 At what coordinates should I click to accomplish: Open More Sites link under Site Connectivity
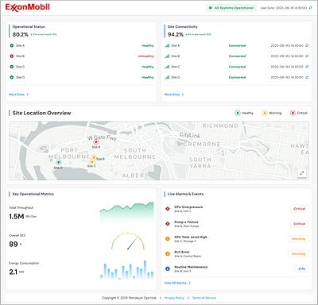click(174, 95)
